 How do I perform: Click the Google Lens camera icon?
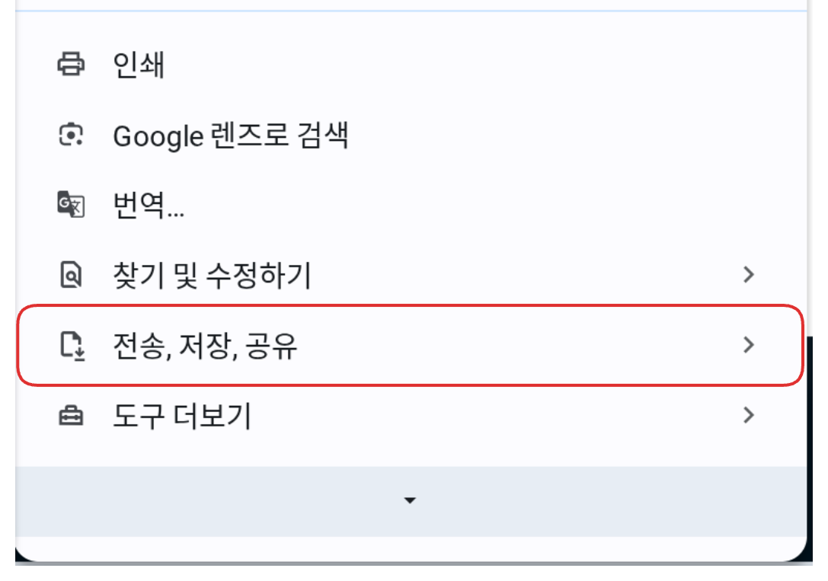[71, 136]
